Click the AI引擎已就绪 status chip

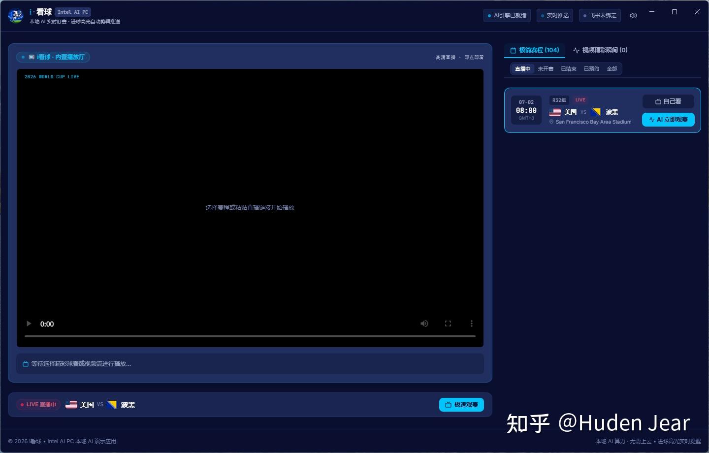(x=507, y=16)
